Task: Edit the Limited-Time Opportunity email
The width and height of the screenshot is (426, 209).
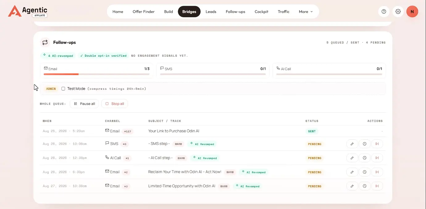Action: (352, 186)
